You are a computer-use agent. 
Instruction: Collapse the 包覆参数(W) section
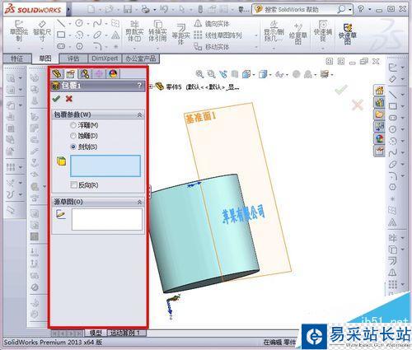point(139,114)
